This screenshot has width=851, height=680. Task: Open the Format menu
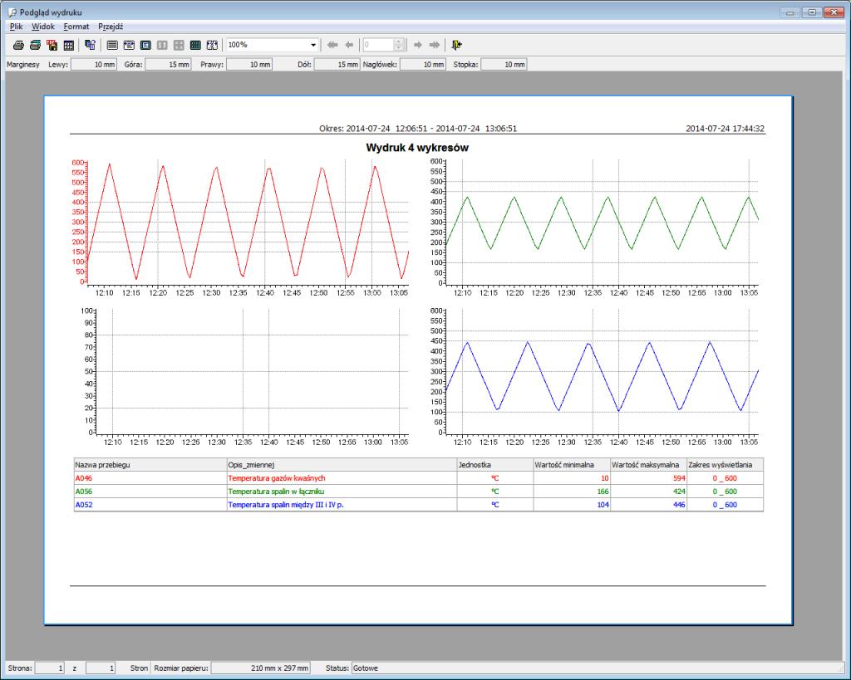(76, 26)
